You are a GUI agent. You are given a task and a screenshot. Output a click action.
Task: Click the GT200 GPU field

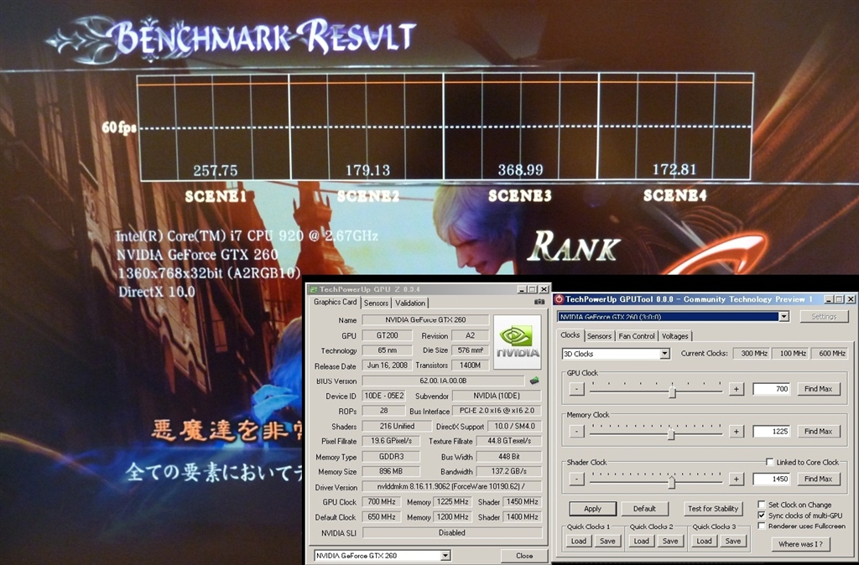[388, 335]
